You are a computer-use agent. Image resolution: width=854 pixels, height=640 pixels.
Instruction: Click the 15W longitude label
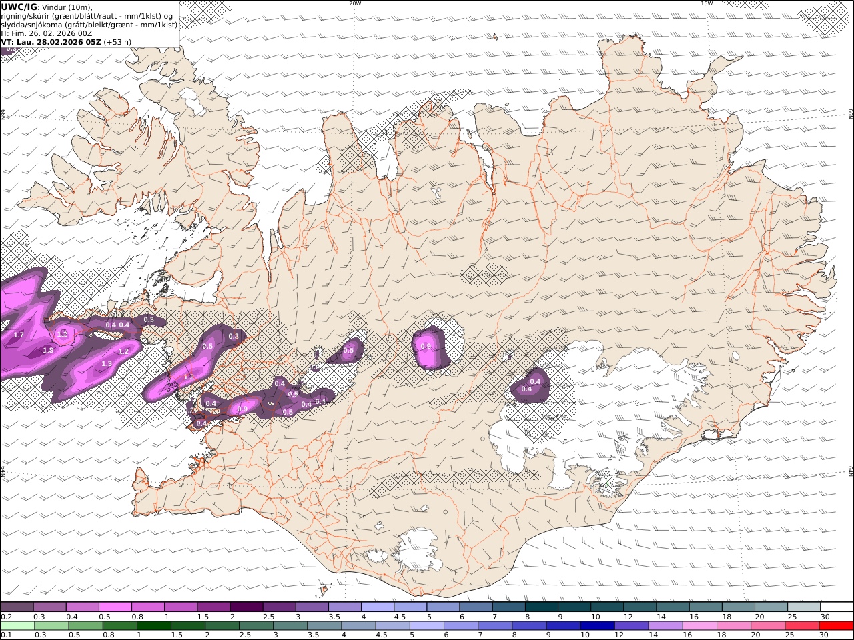(x=707, y=3)
